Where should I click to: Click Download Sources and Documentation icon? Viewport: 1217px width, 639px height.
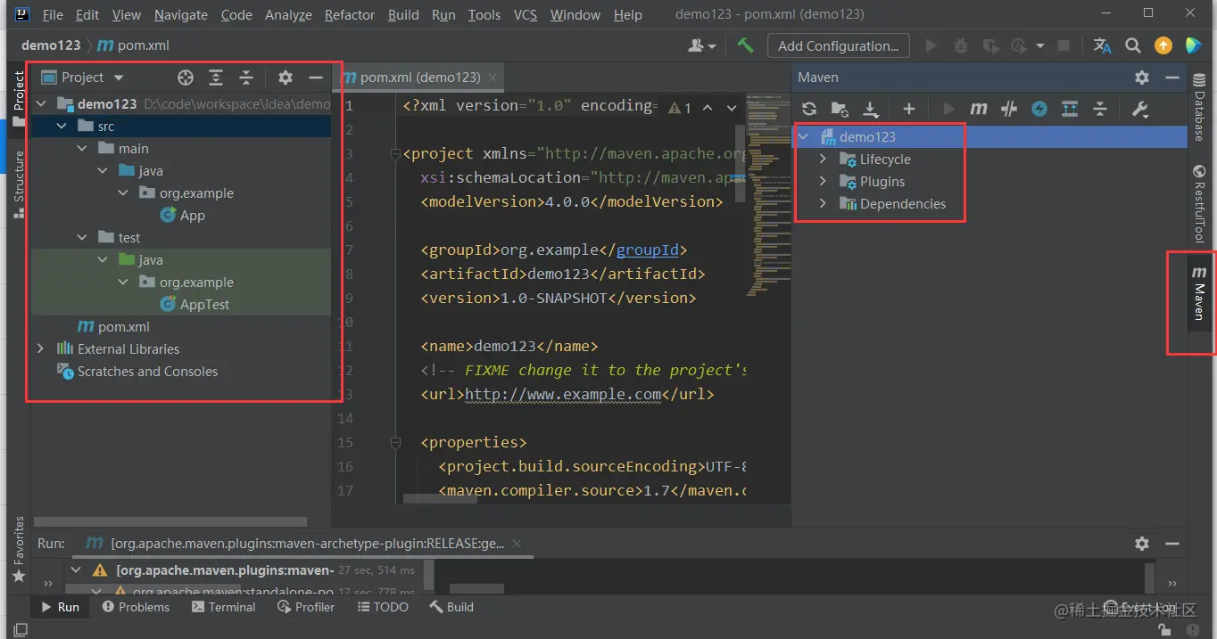click(871, 109)
